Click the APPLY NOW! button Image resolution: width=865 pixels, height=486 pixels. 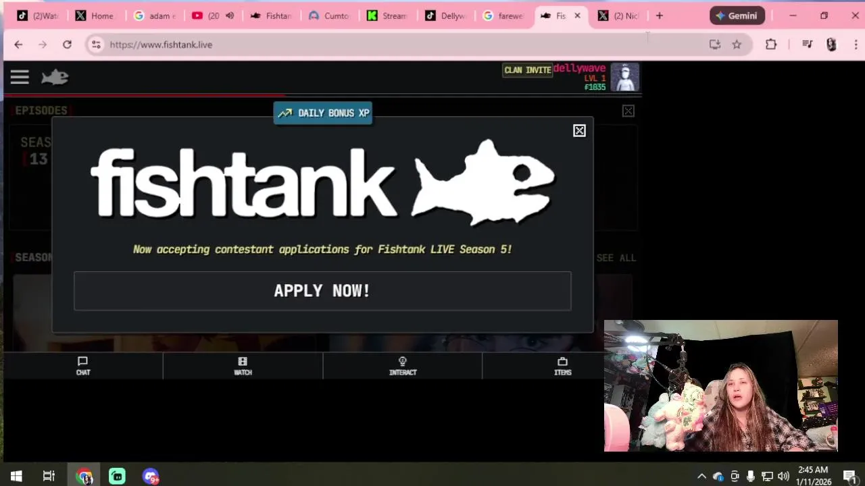pos(322,291)
